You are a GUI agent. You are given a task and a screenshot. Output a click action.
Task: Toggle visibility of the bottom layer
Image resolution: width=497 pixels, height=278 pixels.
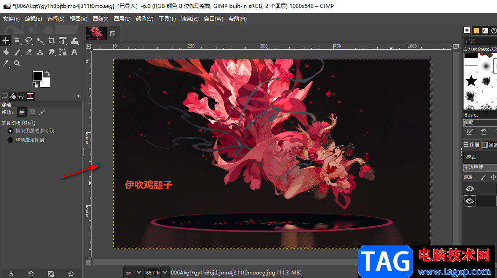470,201
